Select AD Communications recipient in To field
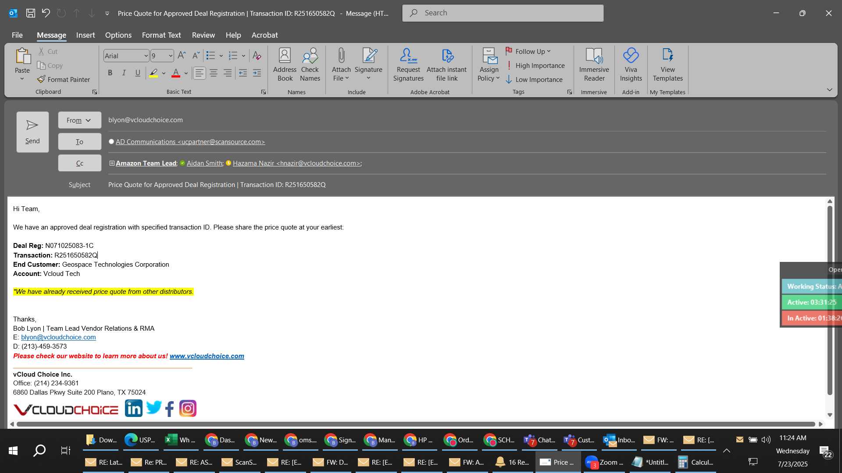The width and height of the screenshot is (842, 473). point(190,142)
